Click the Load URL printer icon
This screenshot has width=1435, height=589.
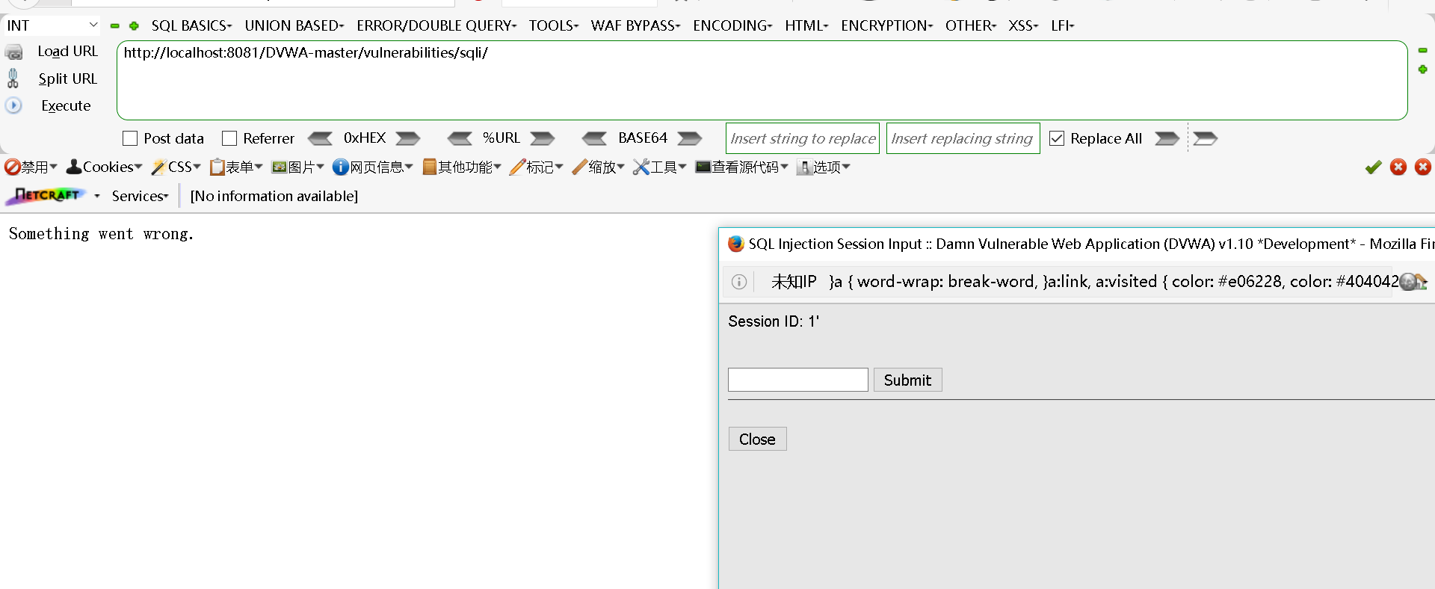click(13, 52)
